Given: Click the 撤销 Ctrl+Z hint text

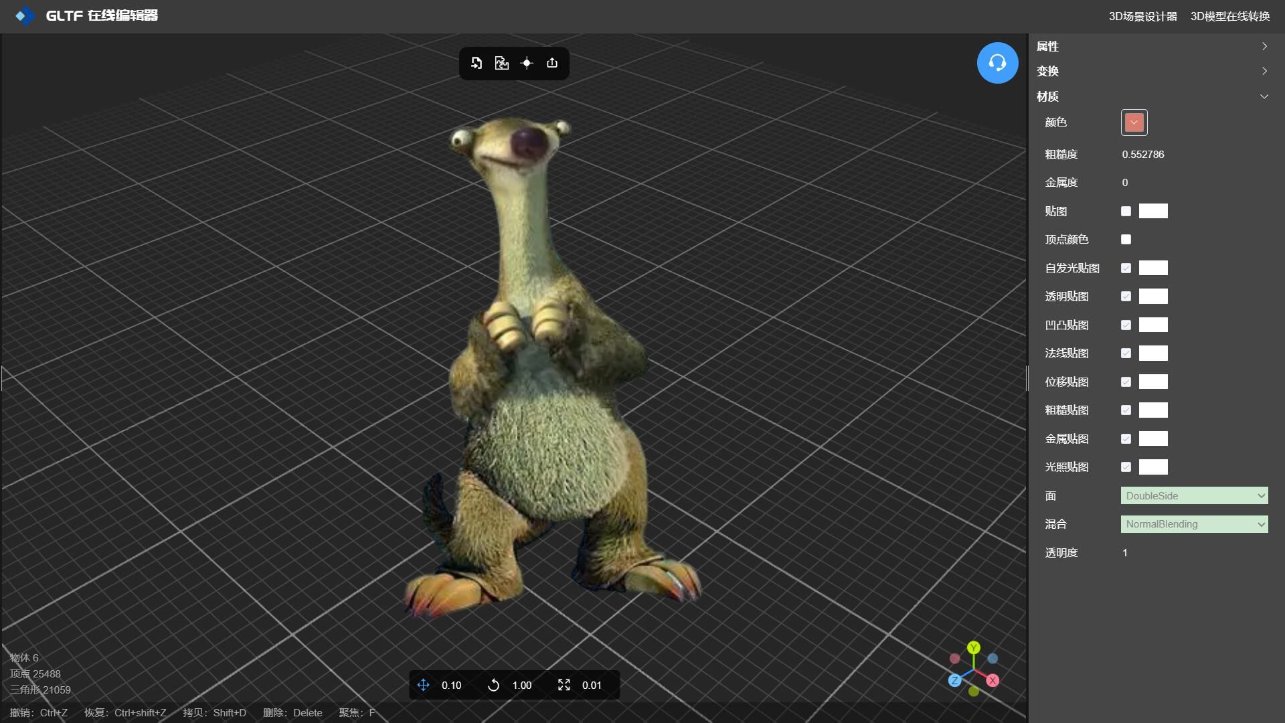Looking at the screenshot, I should point(39,712).
